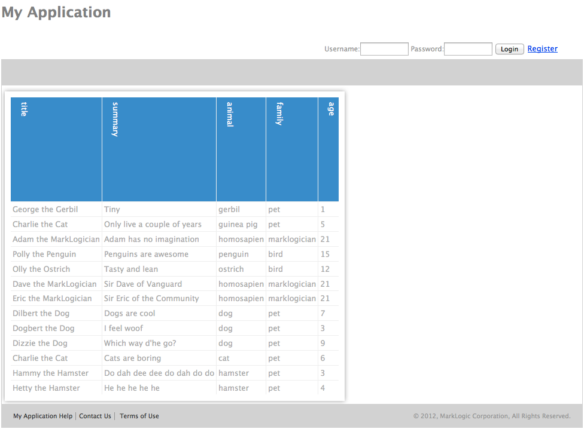Click the Password input field
The width and height of the screenshot is (584, 429).
tap(468, 49)
